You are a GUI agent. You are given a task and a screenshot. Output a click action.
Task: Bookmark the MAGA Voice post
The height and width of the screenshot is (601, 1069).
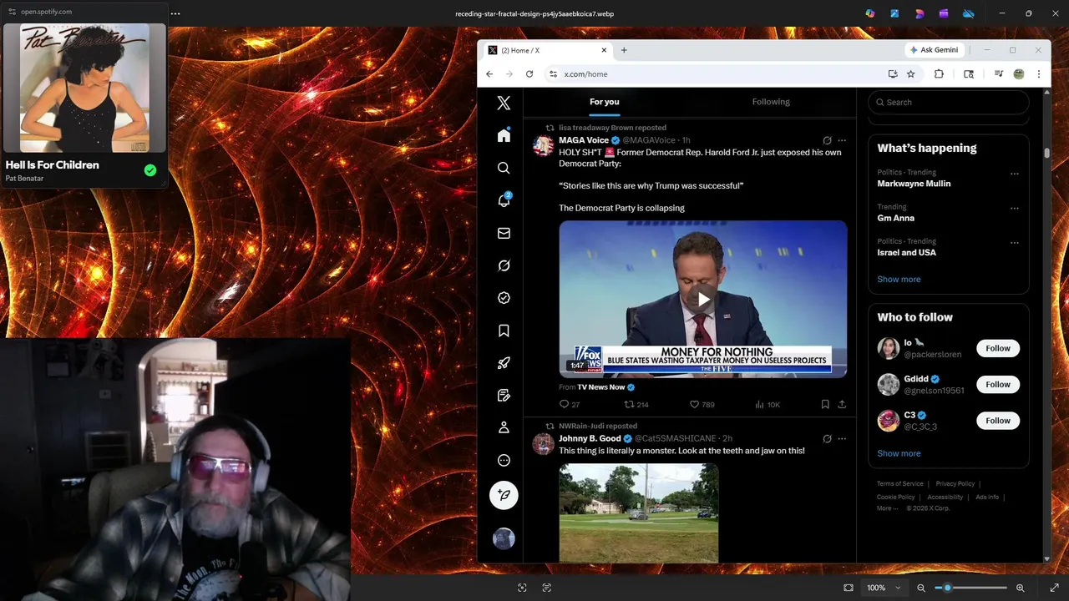pyautogui.click(x=825, y=404)
